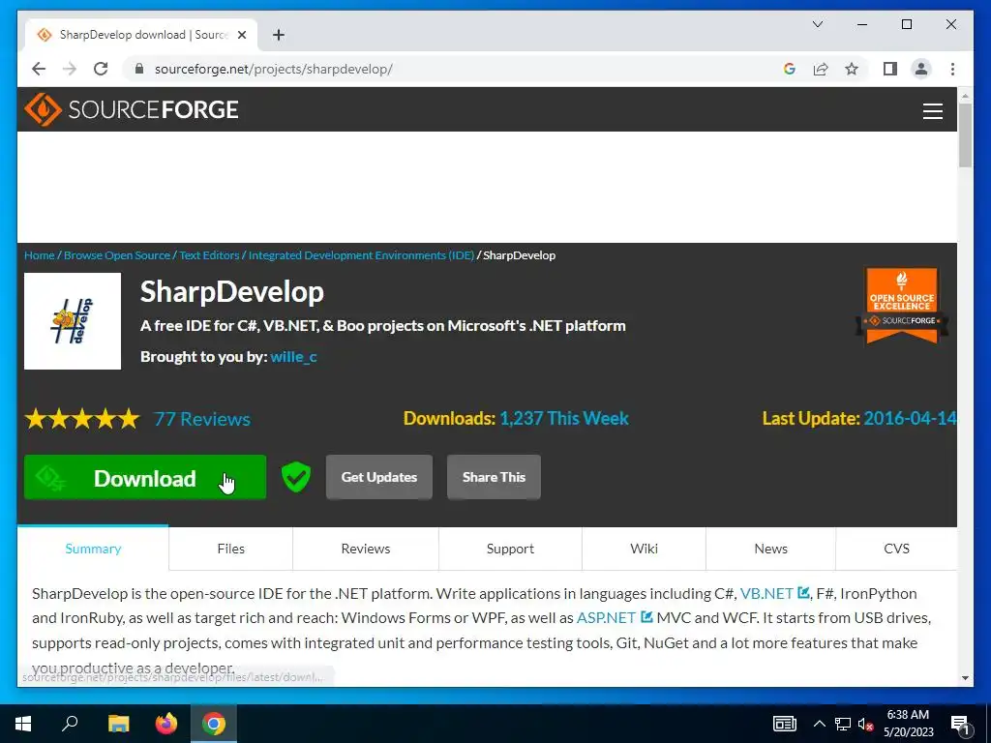This screenshot has width=991, height=743.
Task: Open Firefox from the taskbar
Action: coord(166,724)
